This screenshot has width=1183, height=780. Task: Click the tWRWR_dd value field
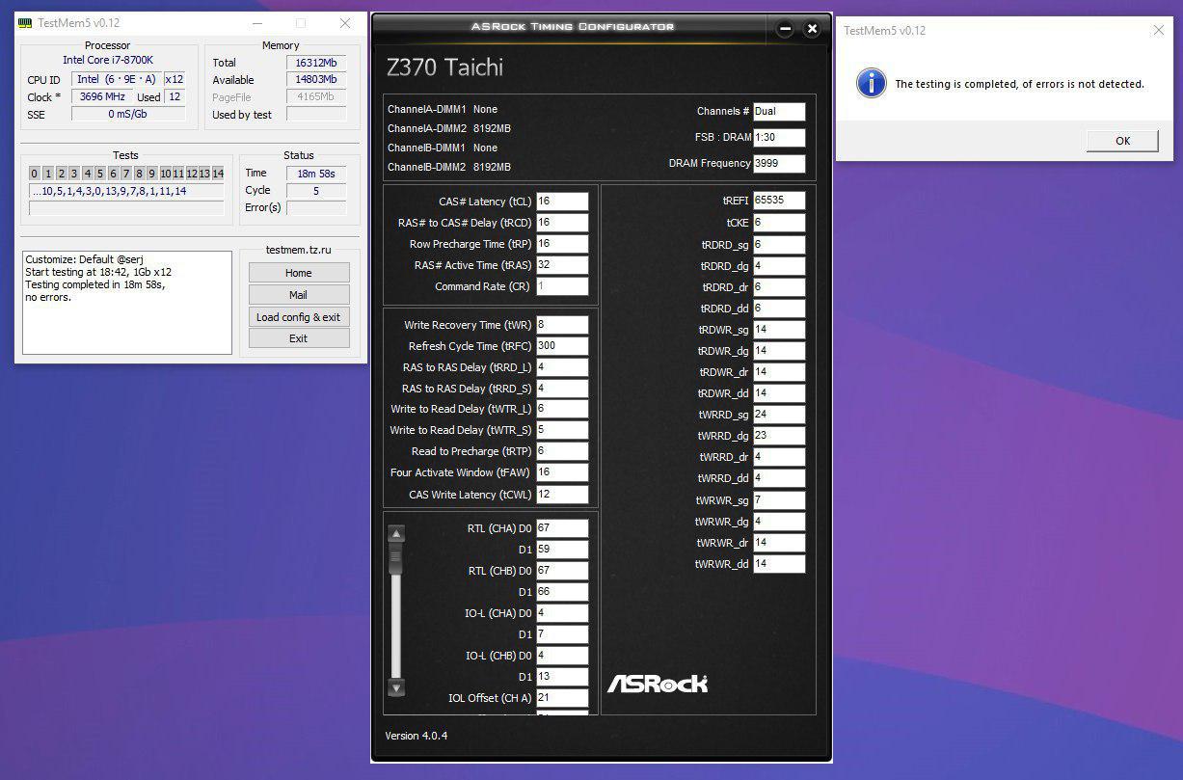779,564
